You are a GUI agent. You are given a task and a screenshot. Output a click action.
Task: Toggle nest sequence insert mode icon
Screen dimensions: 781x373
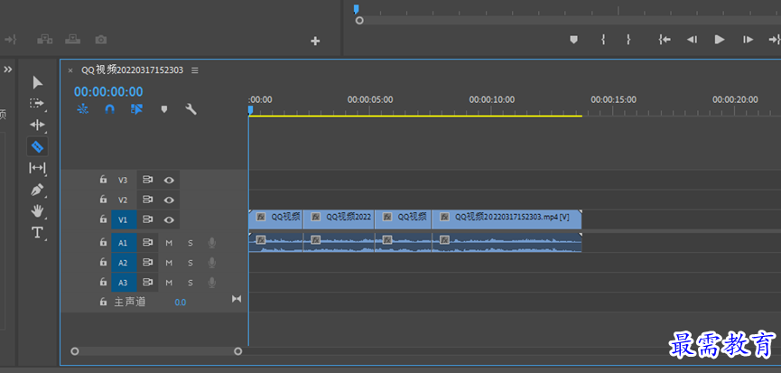(83, 109)
